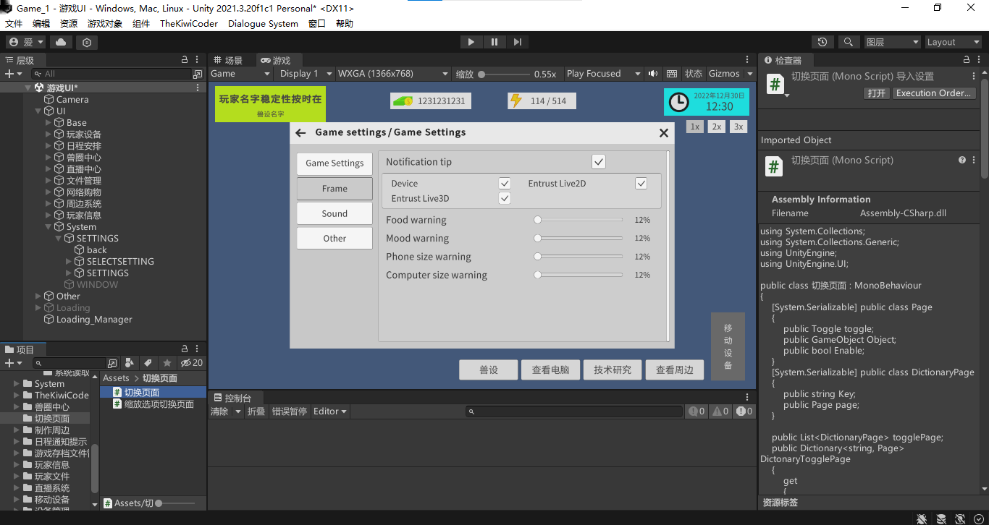Toggle the Device checkbox

pyautogui.click(x=505, y=183)
